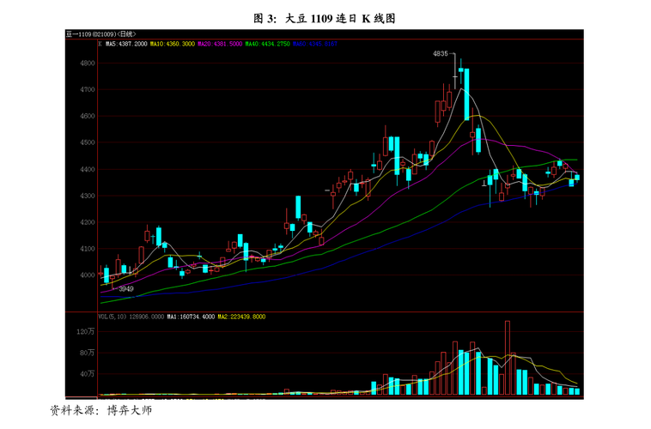Click the 4300 price axis label
651x429 pixels.
pyautogui.click(x=88, y=196)
